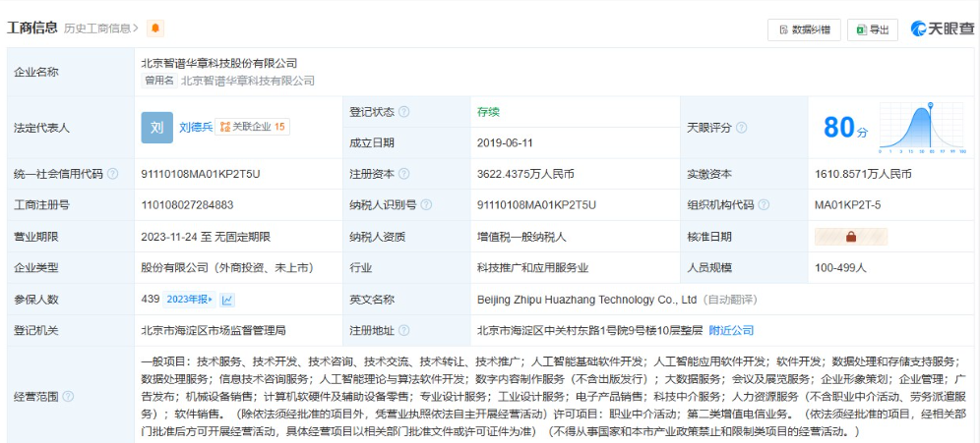
Task: Click help icon beside 经营范围
Action: pos(68,396)
